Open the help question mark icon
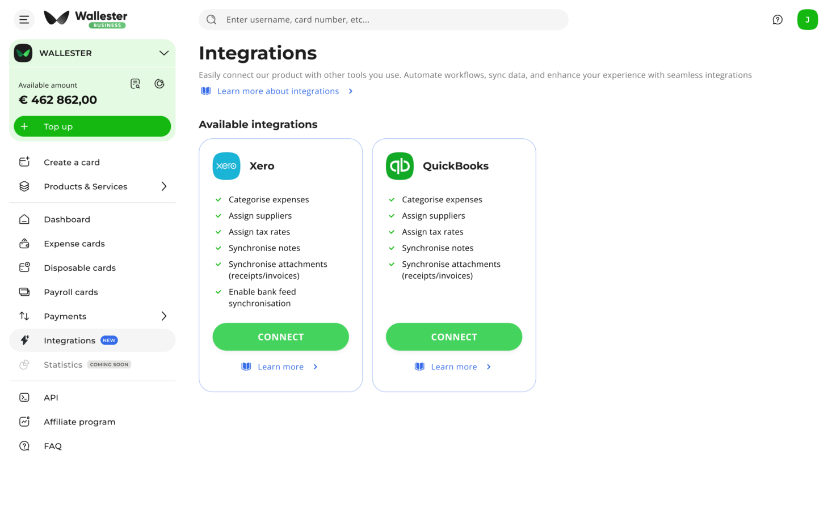This screenshot has width=832, height=519. point(778,20)
